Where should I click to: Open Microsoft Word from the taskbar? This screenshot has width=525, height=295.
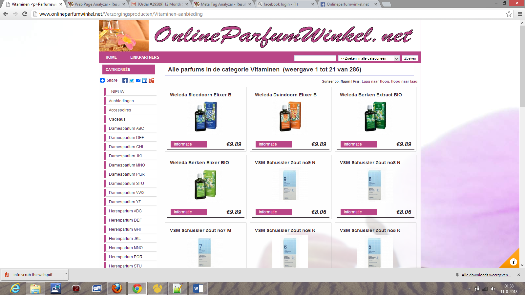point(198,288)
